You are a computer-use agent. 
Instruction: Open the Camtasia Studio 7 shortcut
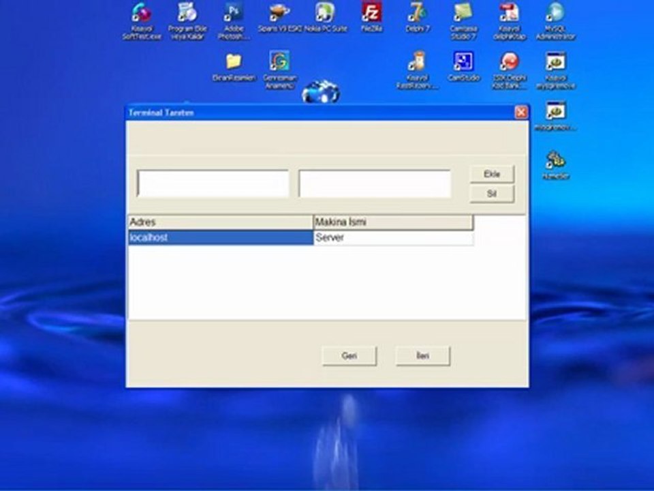pos(463,21)
